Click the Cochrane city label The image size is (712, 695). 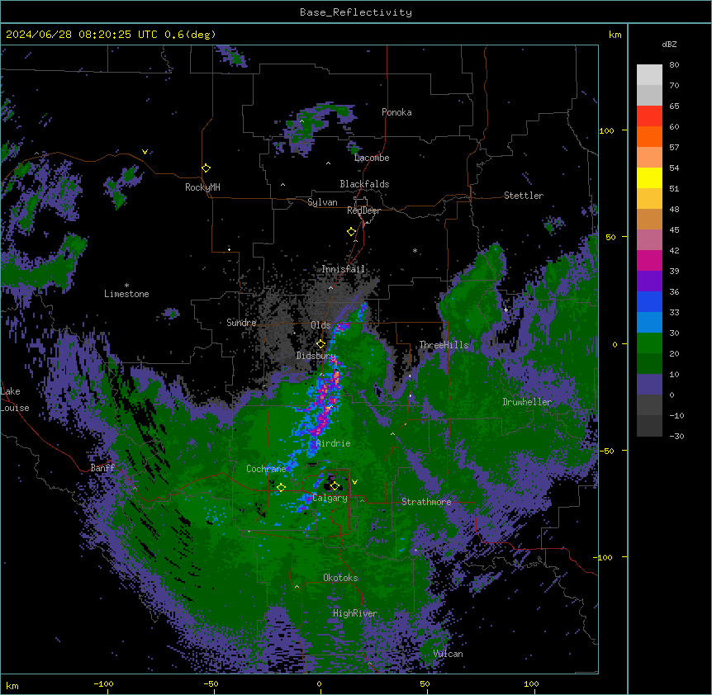266,469
